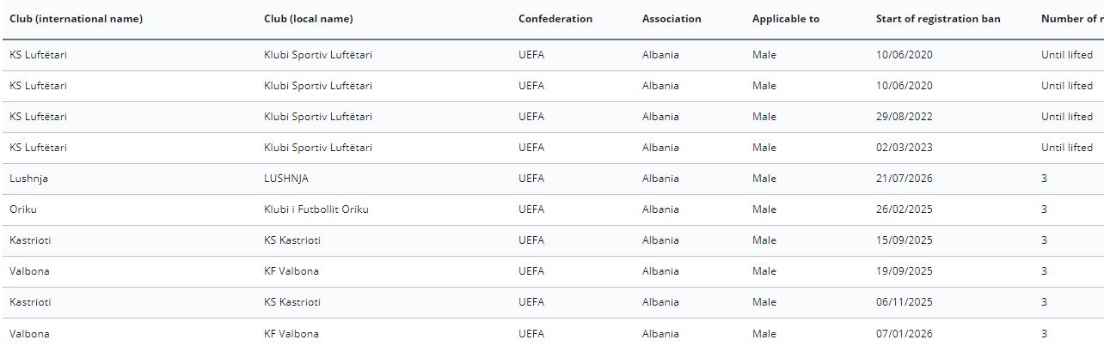Select the Lushnja club row
Image resolution: width=1104 pixels, height=352 pixels.
tap(552, 179)
